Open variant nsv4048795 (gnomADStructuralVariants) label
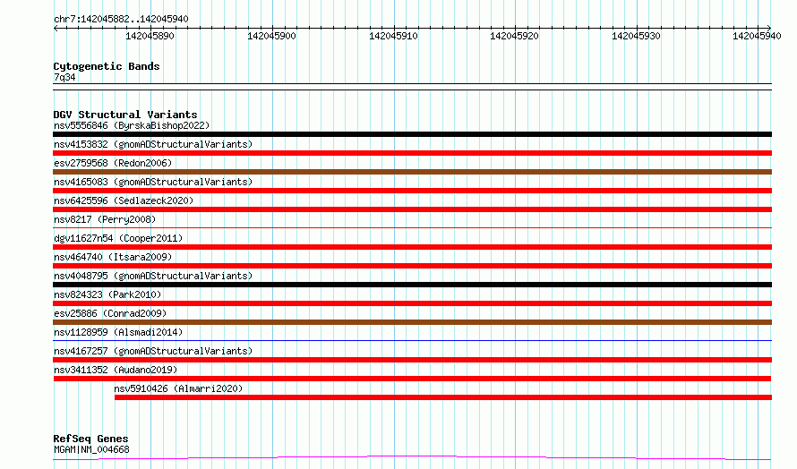This screenshot has width=797, height=469. pos(153,276)
